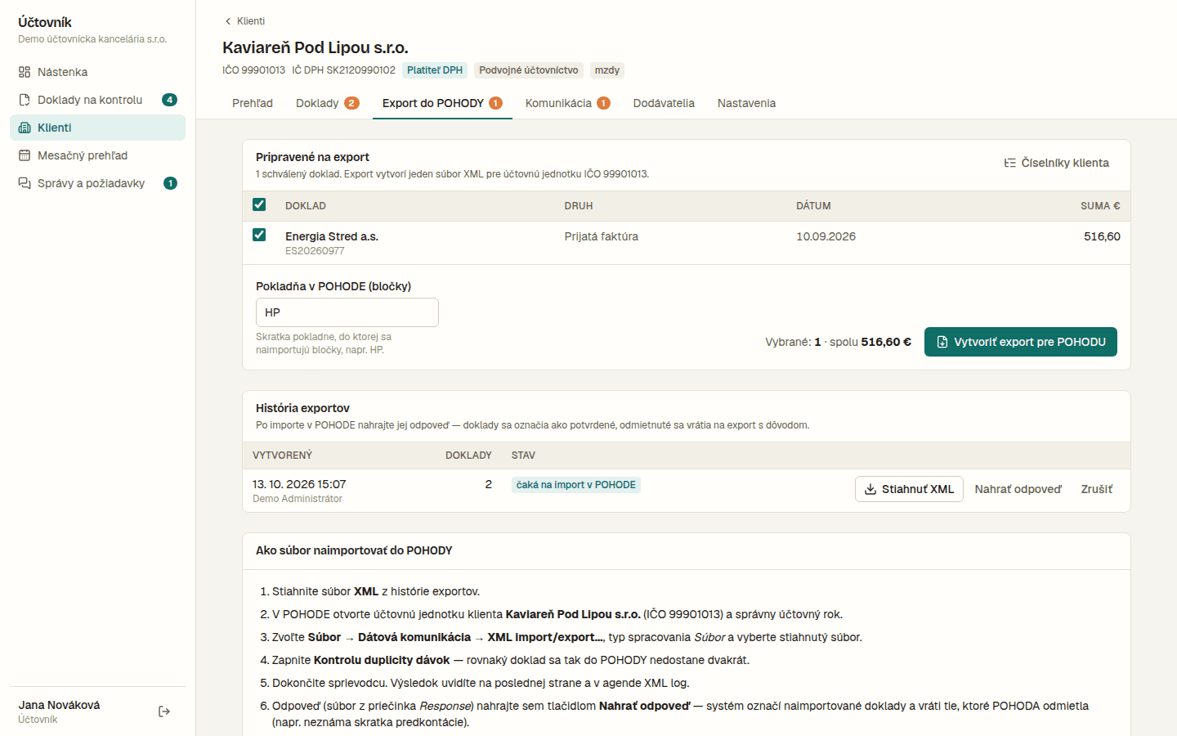
Task: Click the file icon in Vytvoriť export button
Action: (x=942, y=342)
